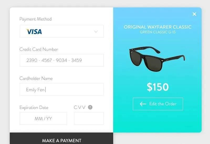Close the payment dialog with the X
The height and width of the screenshot is (144, 210).
coord(194,14)
